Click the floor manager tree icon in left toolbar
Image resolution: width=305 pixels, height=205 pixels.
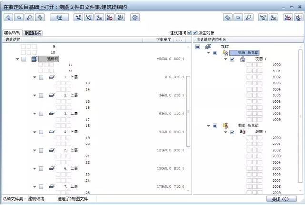pos(100,18)
